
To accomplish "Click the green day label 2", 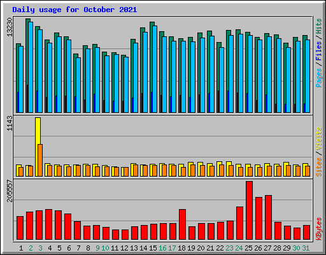I will click(x=31, y=248).
